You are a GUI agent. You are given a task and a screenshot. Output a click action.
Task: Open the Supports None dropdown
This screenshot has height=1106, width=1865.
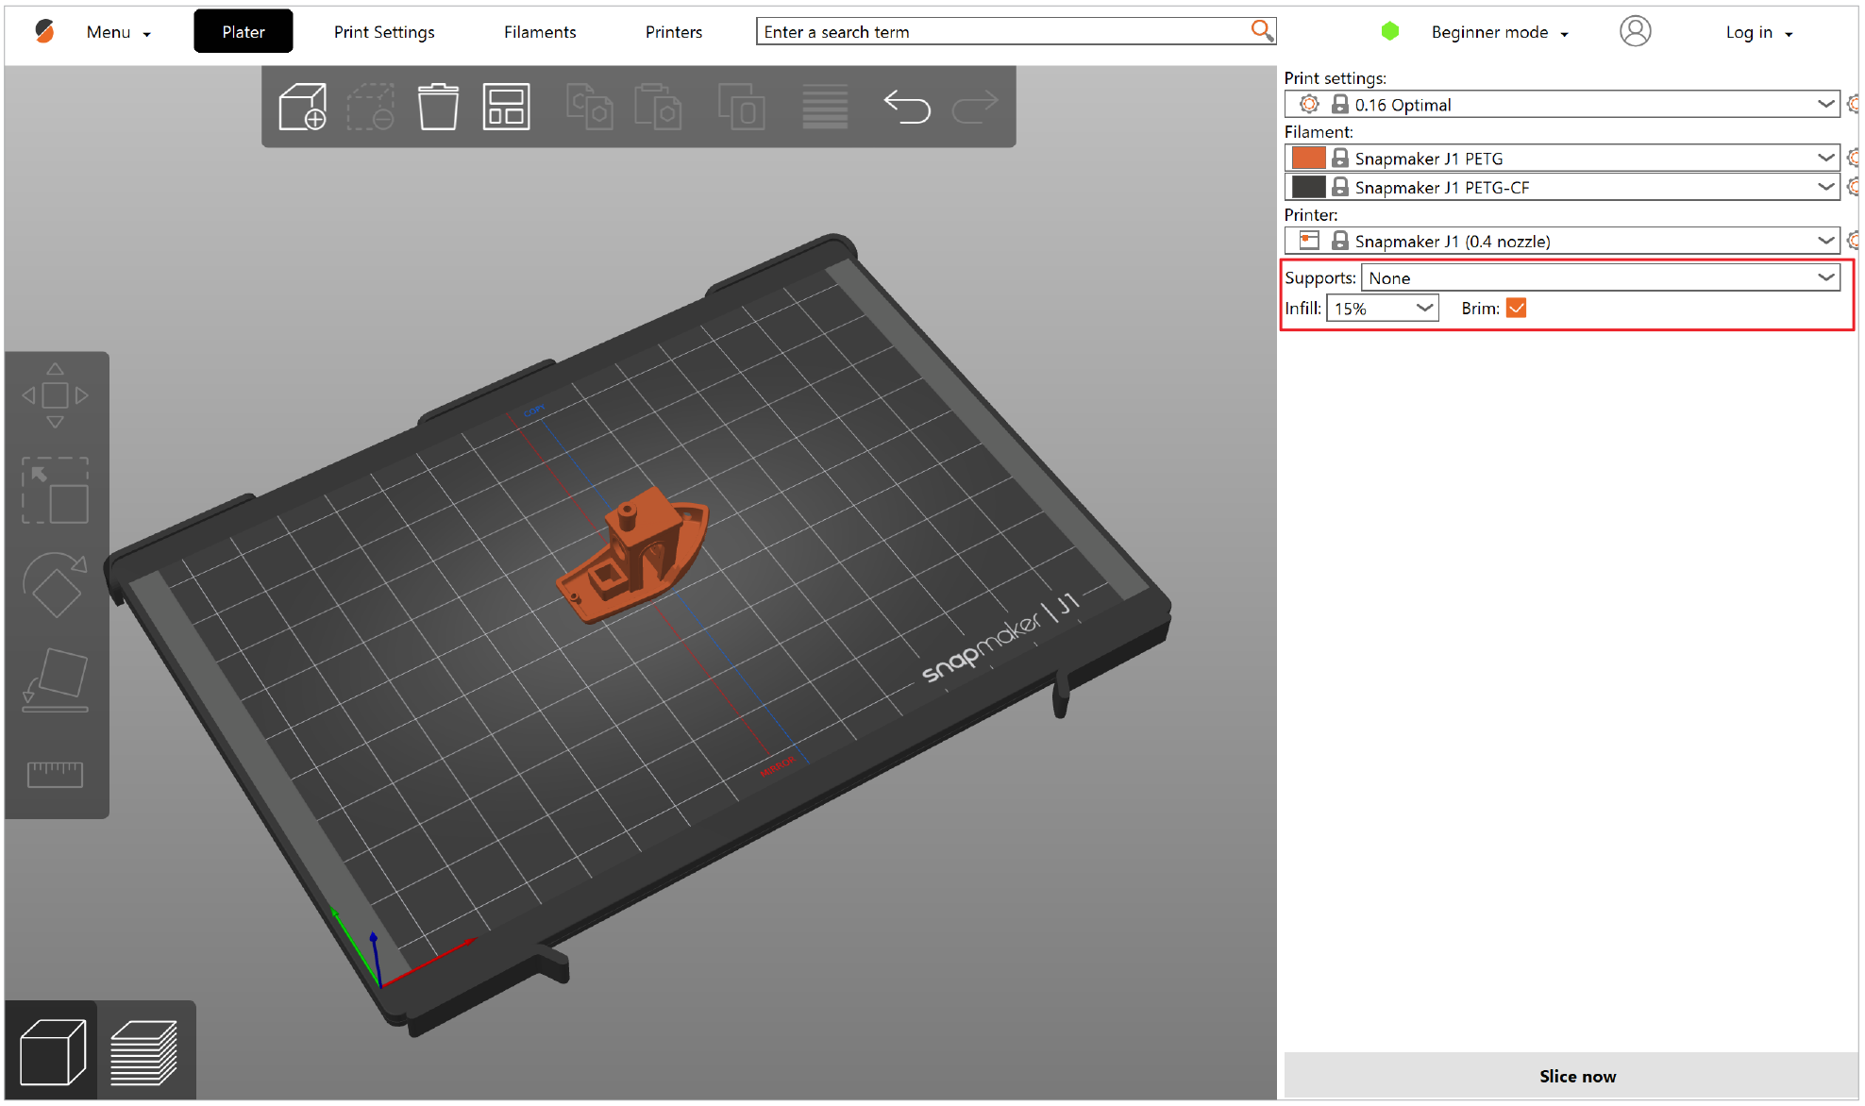(x=1601, y=277)
